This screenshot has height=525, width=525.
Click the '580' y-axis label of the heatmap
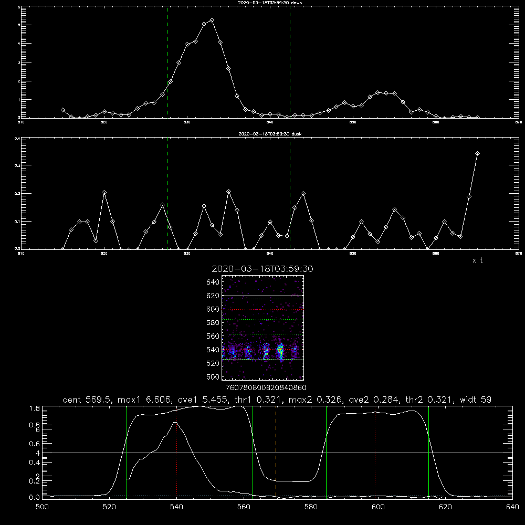[213, 323]
